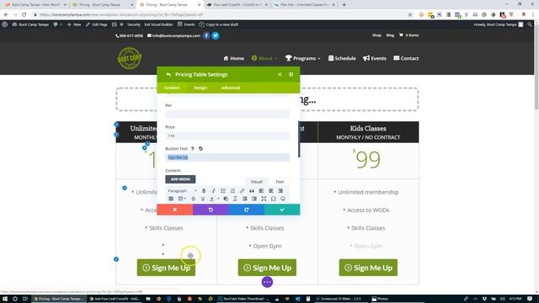The height and width of the screenshot is (303, 539).
Task: Click Copy to a new draft
Action: coord(219,24)
